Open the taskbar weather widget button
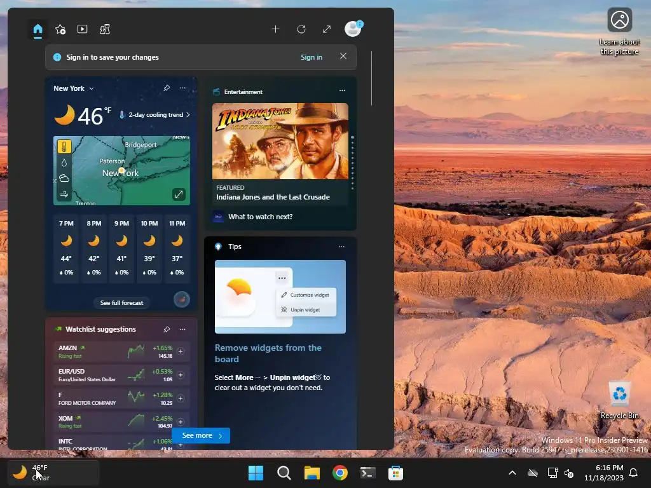This screenshot has width=651, height=488. [53, 473]
